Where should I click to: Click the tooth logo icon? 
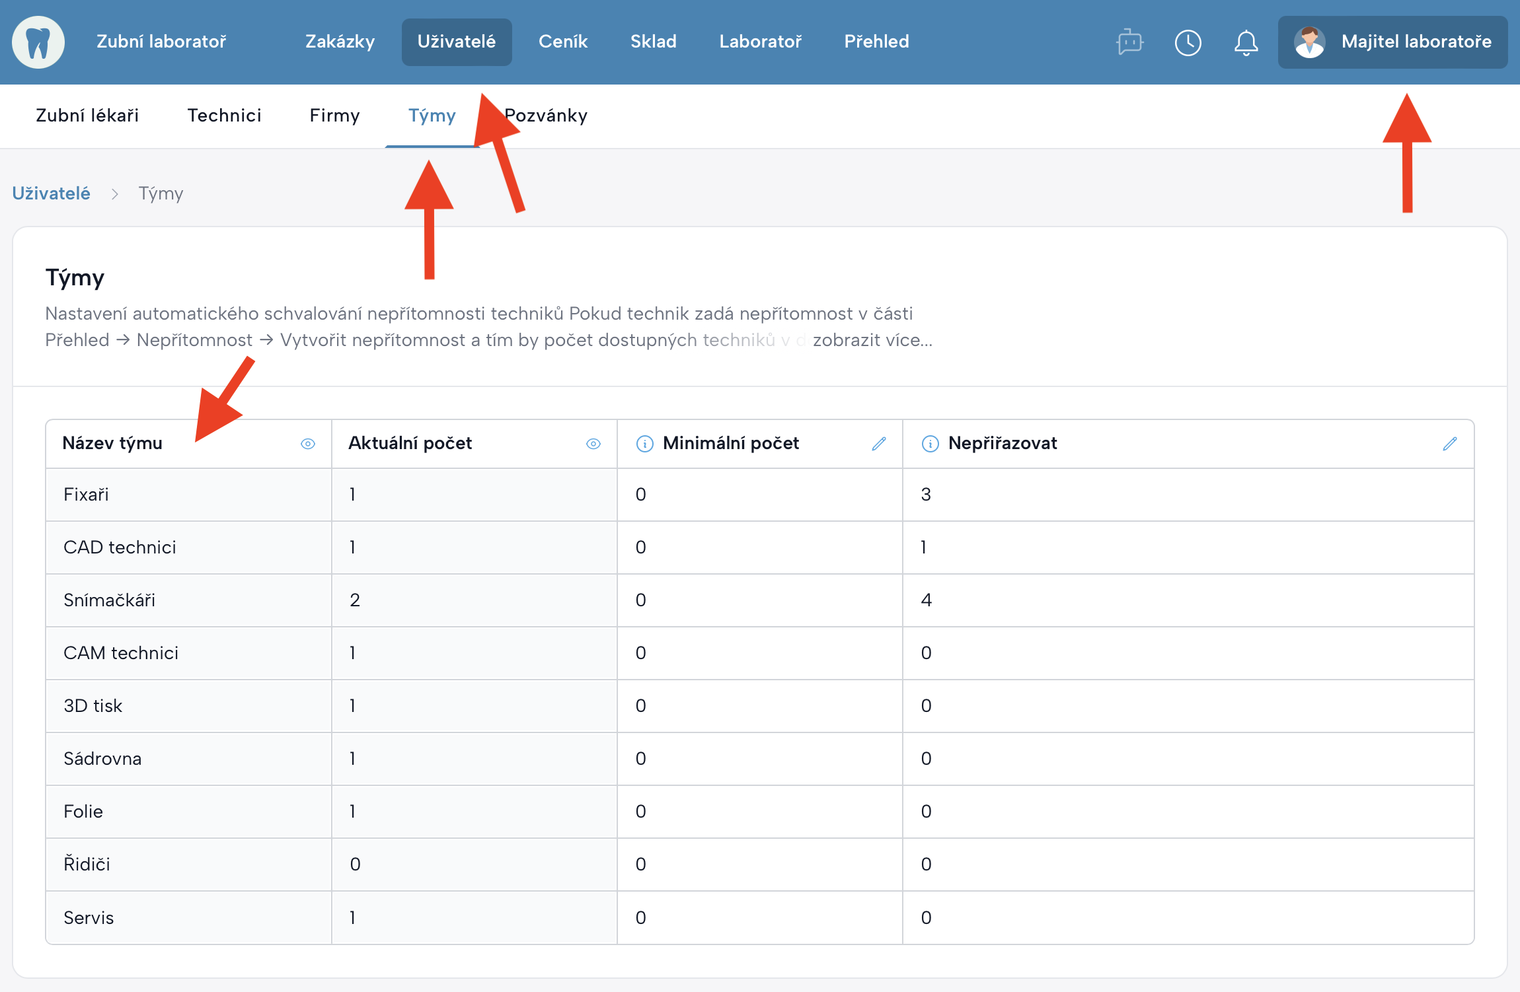[x=38, y=42]
